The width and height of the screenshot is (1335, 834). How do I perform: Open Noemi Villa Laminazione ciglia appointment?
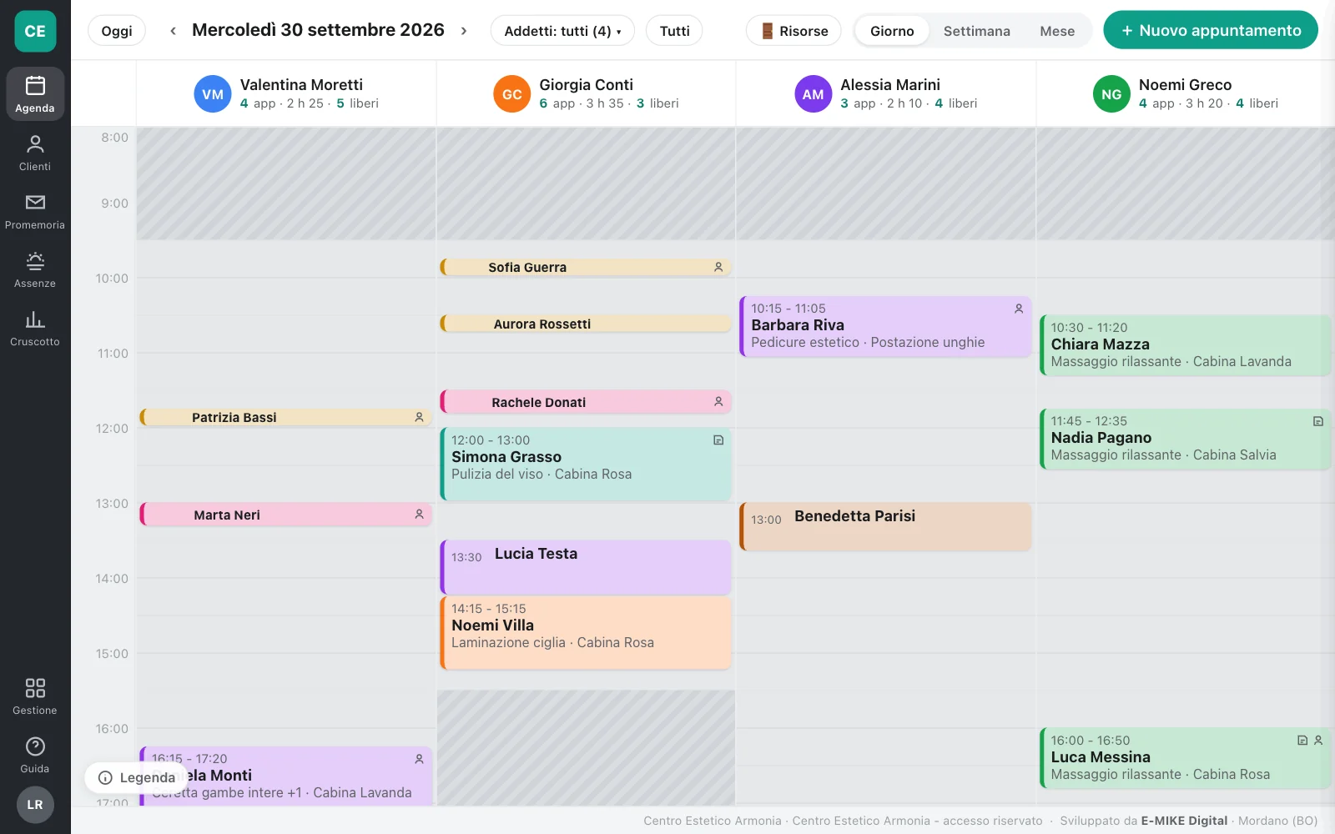pos(586,632)
